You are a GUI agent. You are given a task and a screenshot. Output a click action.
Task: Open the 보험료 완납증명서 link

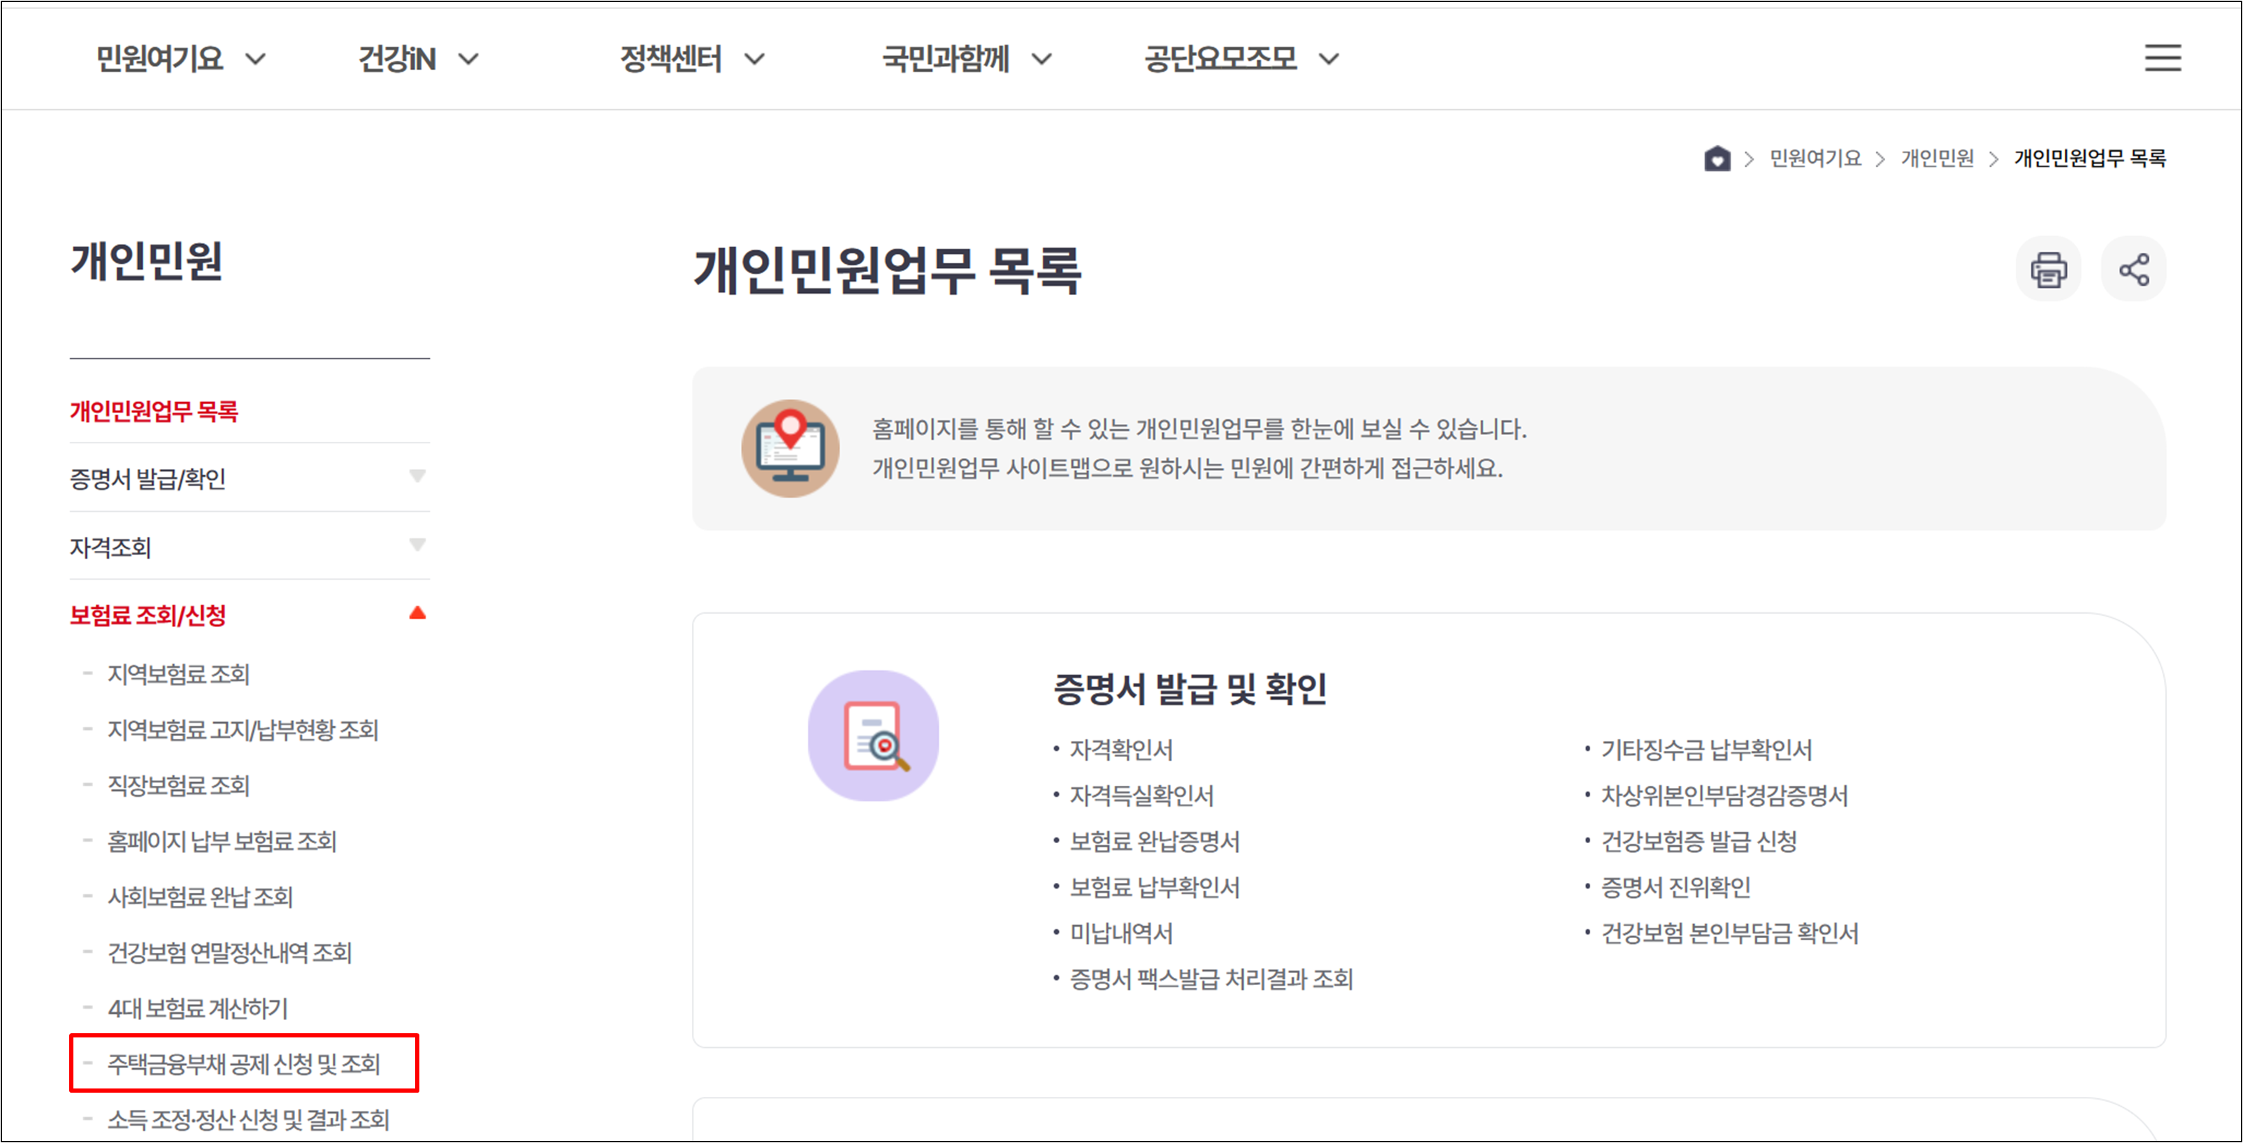[1155, 842]
